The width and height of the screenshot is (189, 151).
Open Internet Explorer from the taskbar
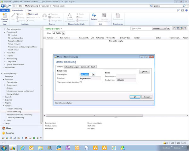pos(22,148)
